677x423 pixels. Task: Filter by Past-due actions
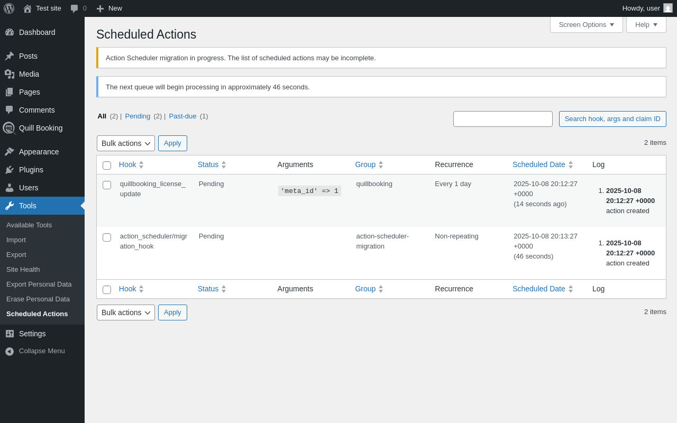pyautogui.click(x=182, y=116)
